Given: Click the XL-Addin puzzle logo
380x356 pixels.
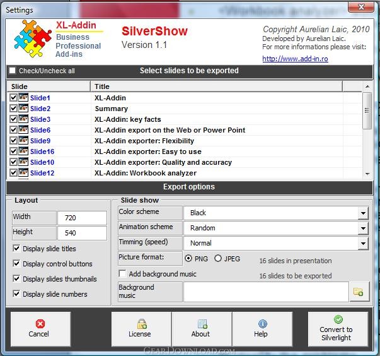Looking at the screenshot, I should coord(33,39).
